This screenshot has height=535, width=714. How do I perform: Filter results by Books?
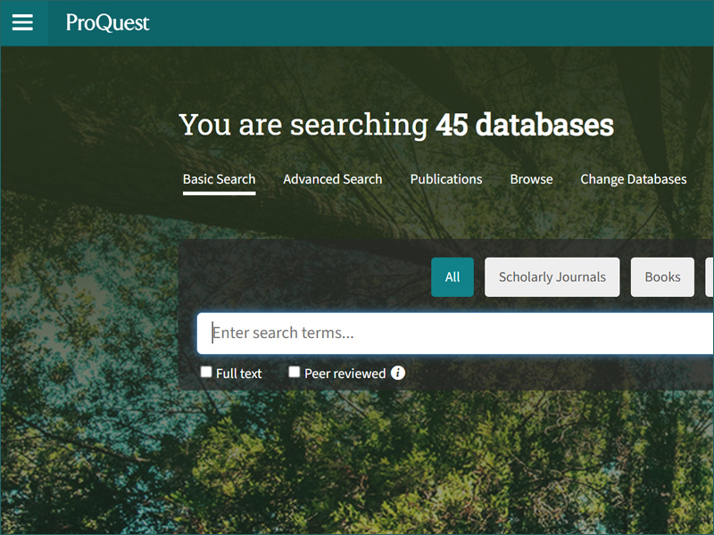662,277
